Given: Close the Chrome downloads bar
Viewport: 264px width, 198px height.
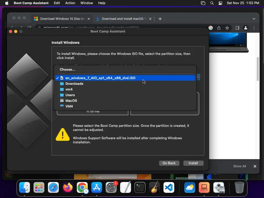Looking at the screenshot, I should click(x=255, y=166).
